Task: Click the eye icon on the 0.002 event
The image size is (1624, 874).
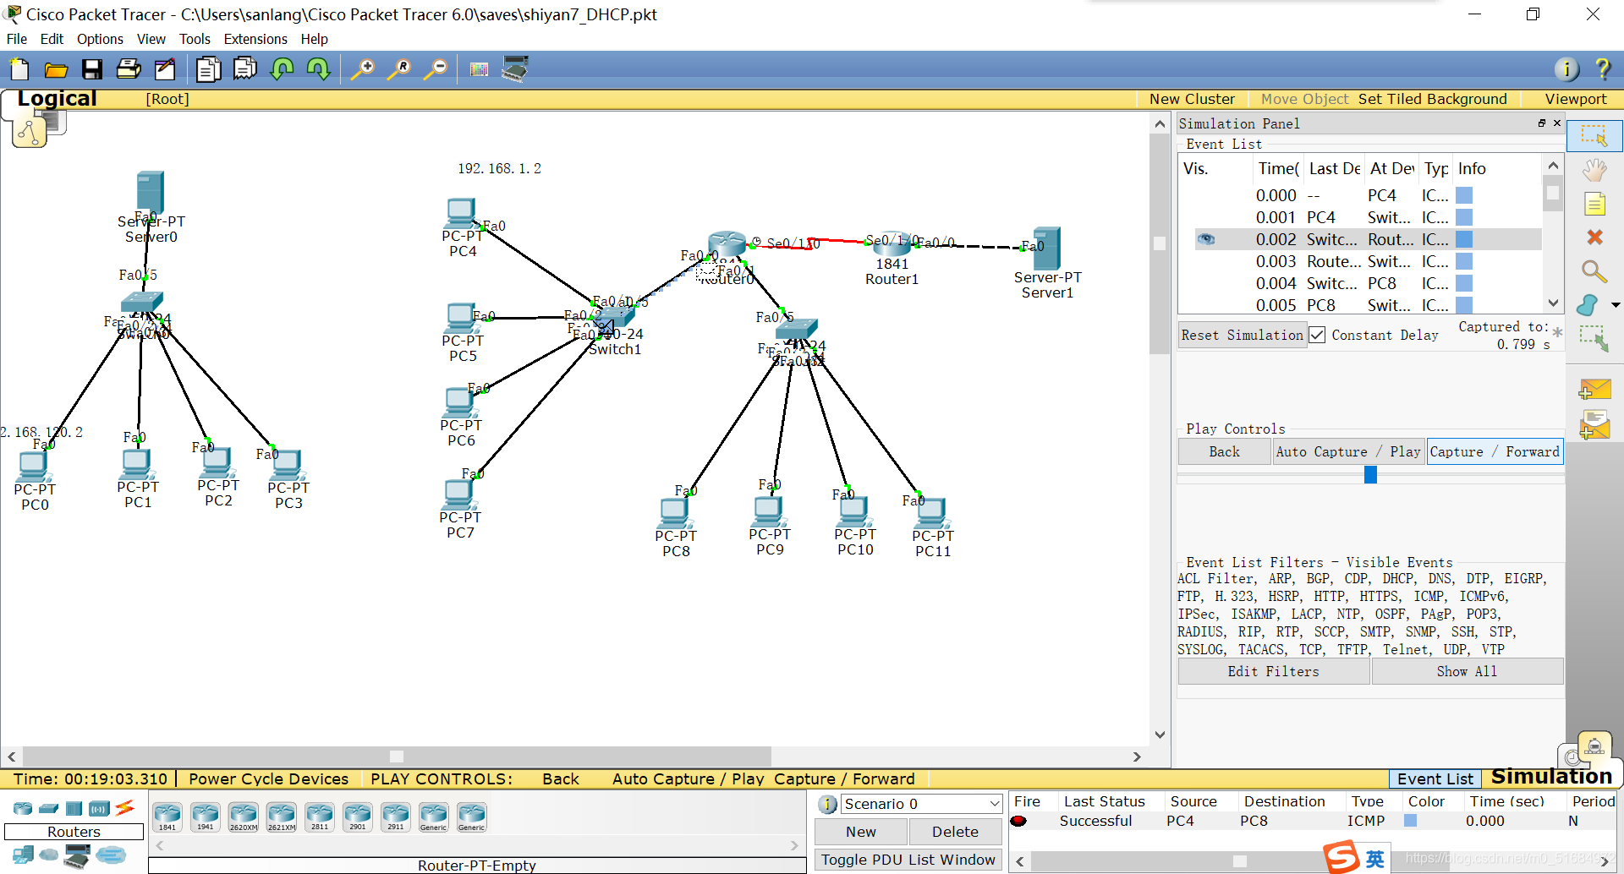Action: (x=1206, y=239)
